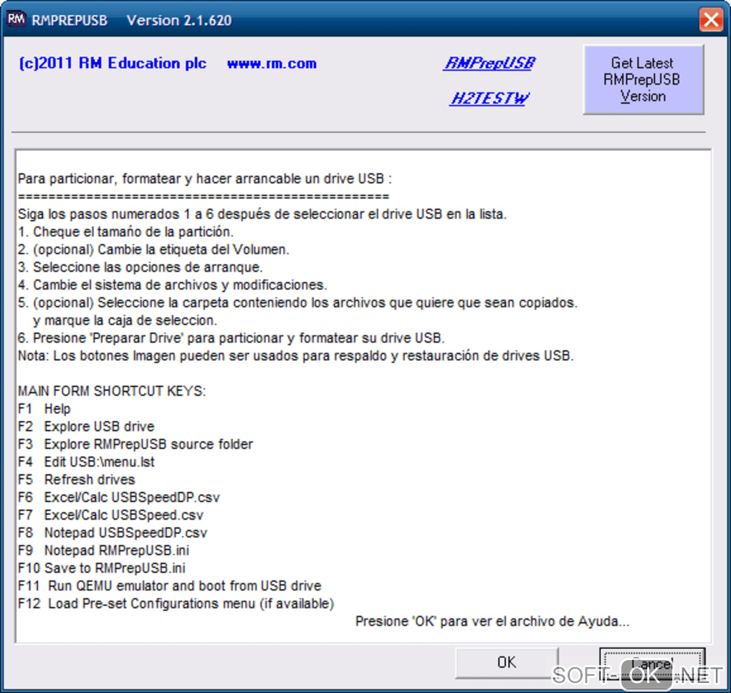Click the 'Nota: Los botones Imagen' line
731x693 pixels.
point(295,355)
